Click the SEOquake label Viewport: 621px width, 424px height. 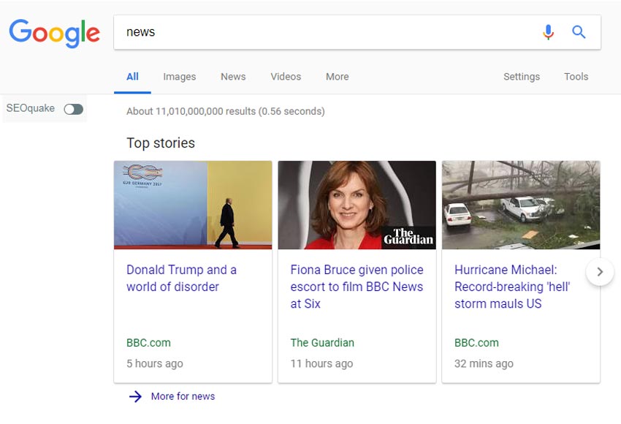tap(31, 108)
